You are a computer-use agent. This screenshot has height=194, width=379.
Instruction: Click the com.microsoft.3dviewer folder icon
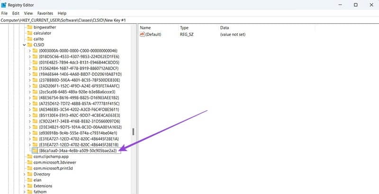[x=29, y=162]
